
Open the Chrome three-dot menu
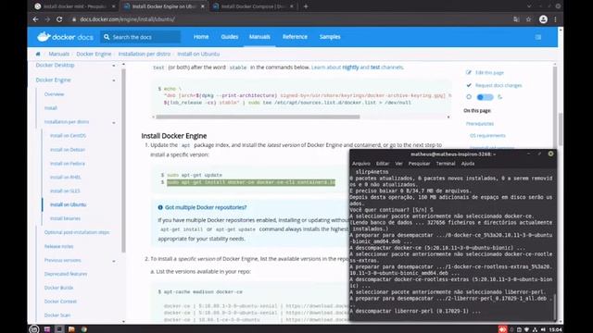(x=555, y=19)
